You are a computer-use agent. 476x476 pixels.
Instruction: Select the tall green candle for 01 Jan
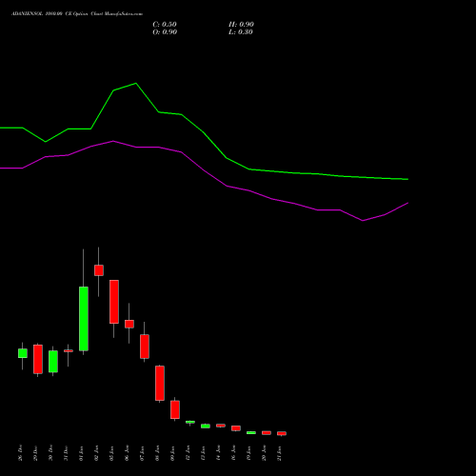pos(84,319)
